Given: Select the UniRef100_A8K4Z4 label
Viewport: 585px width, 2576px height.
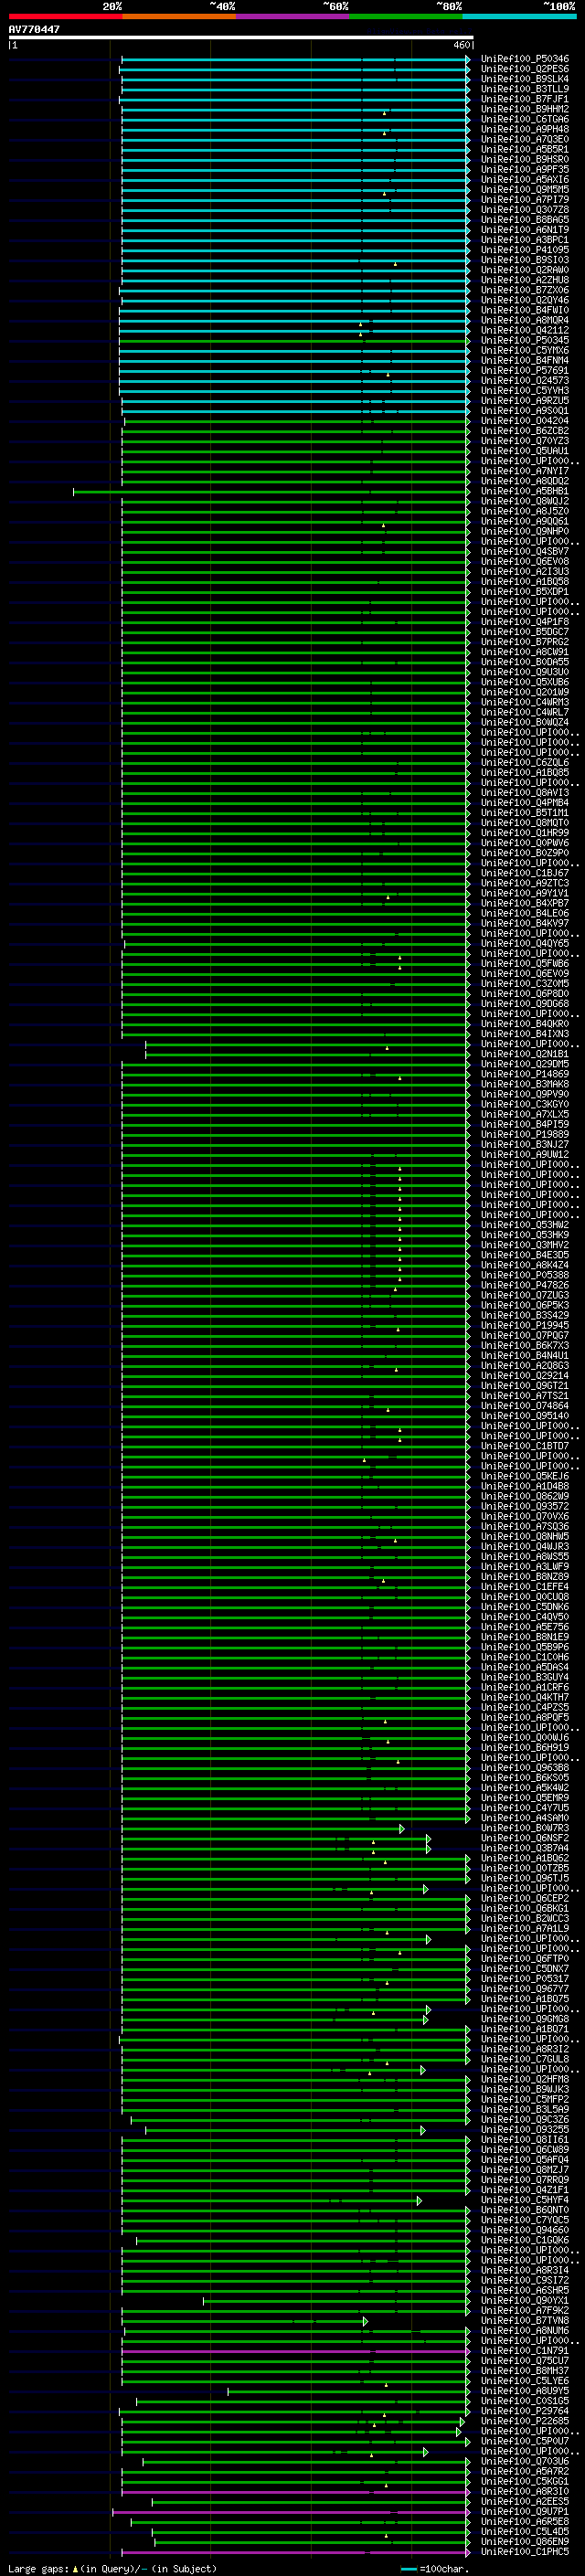Looking at the screenshot, I should tap(524, 1265).
